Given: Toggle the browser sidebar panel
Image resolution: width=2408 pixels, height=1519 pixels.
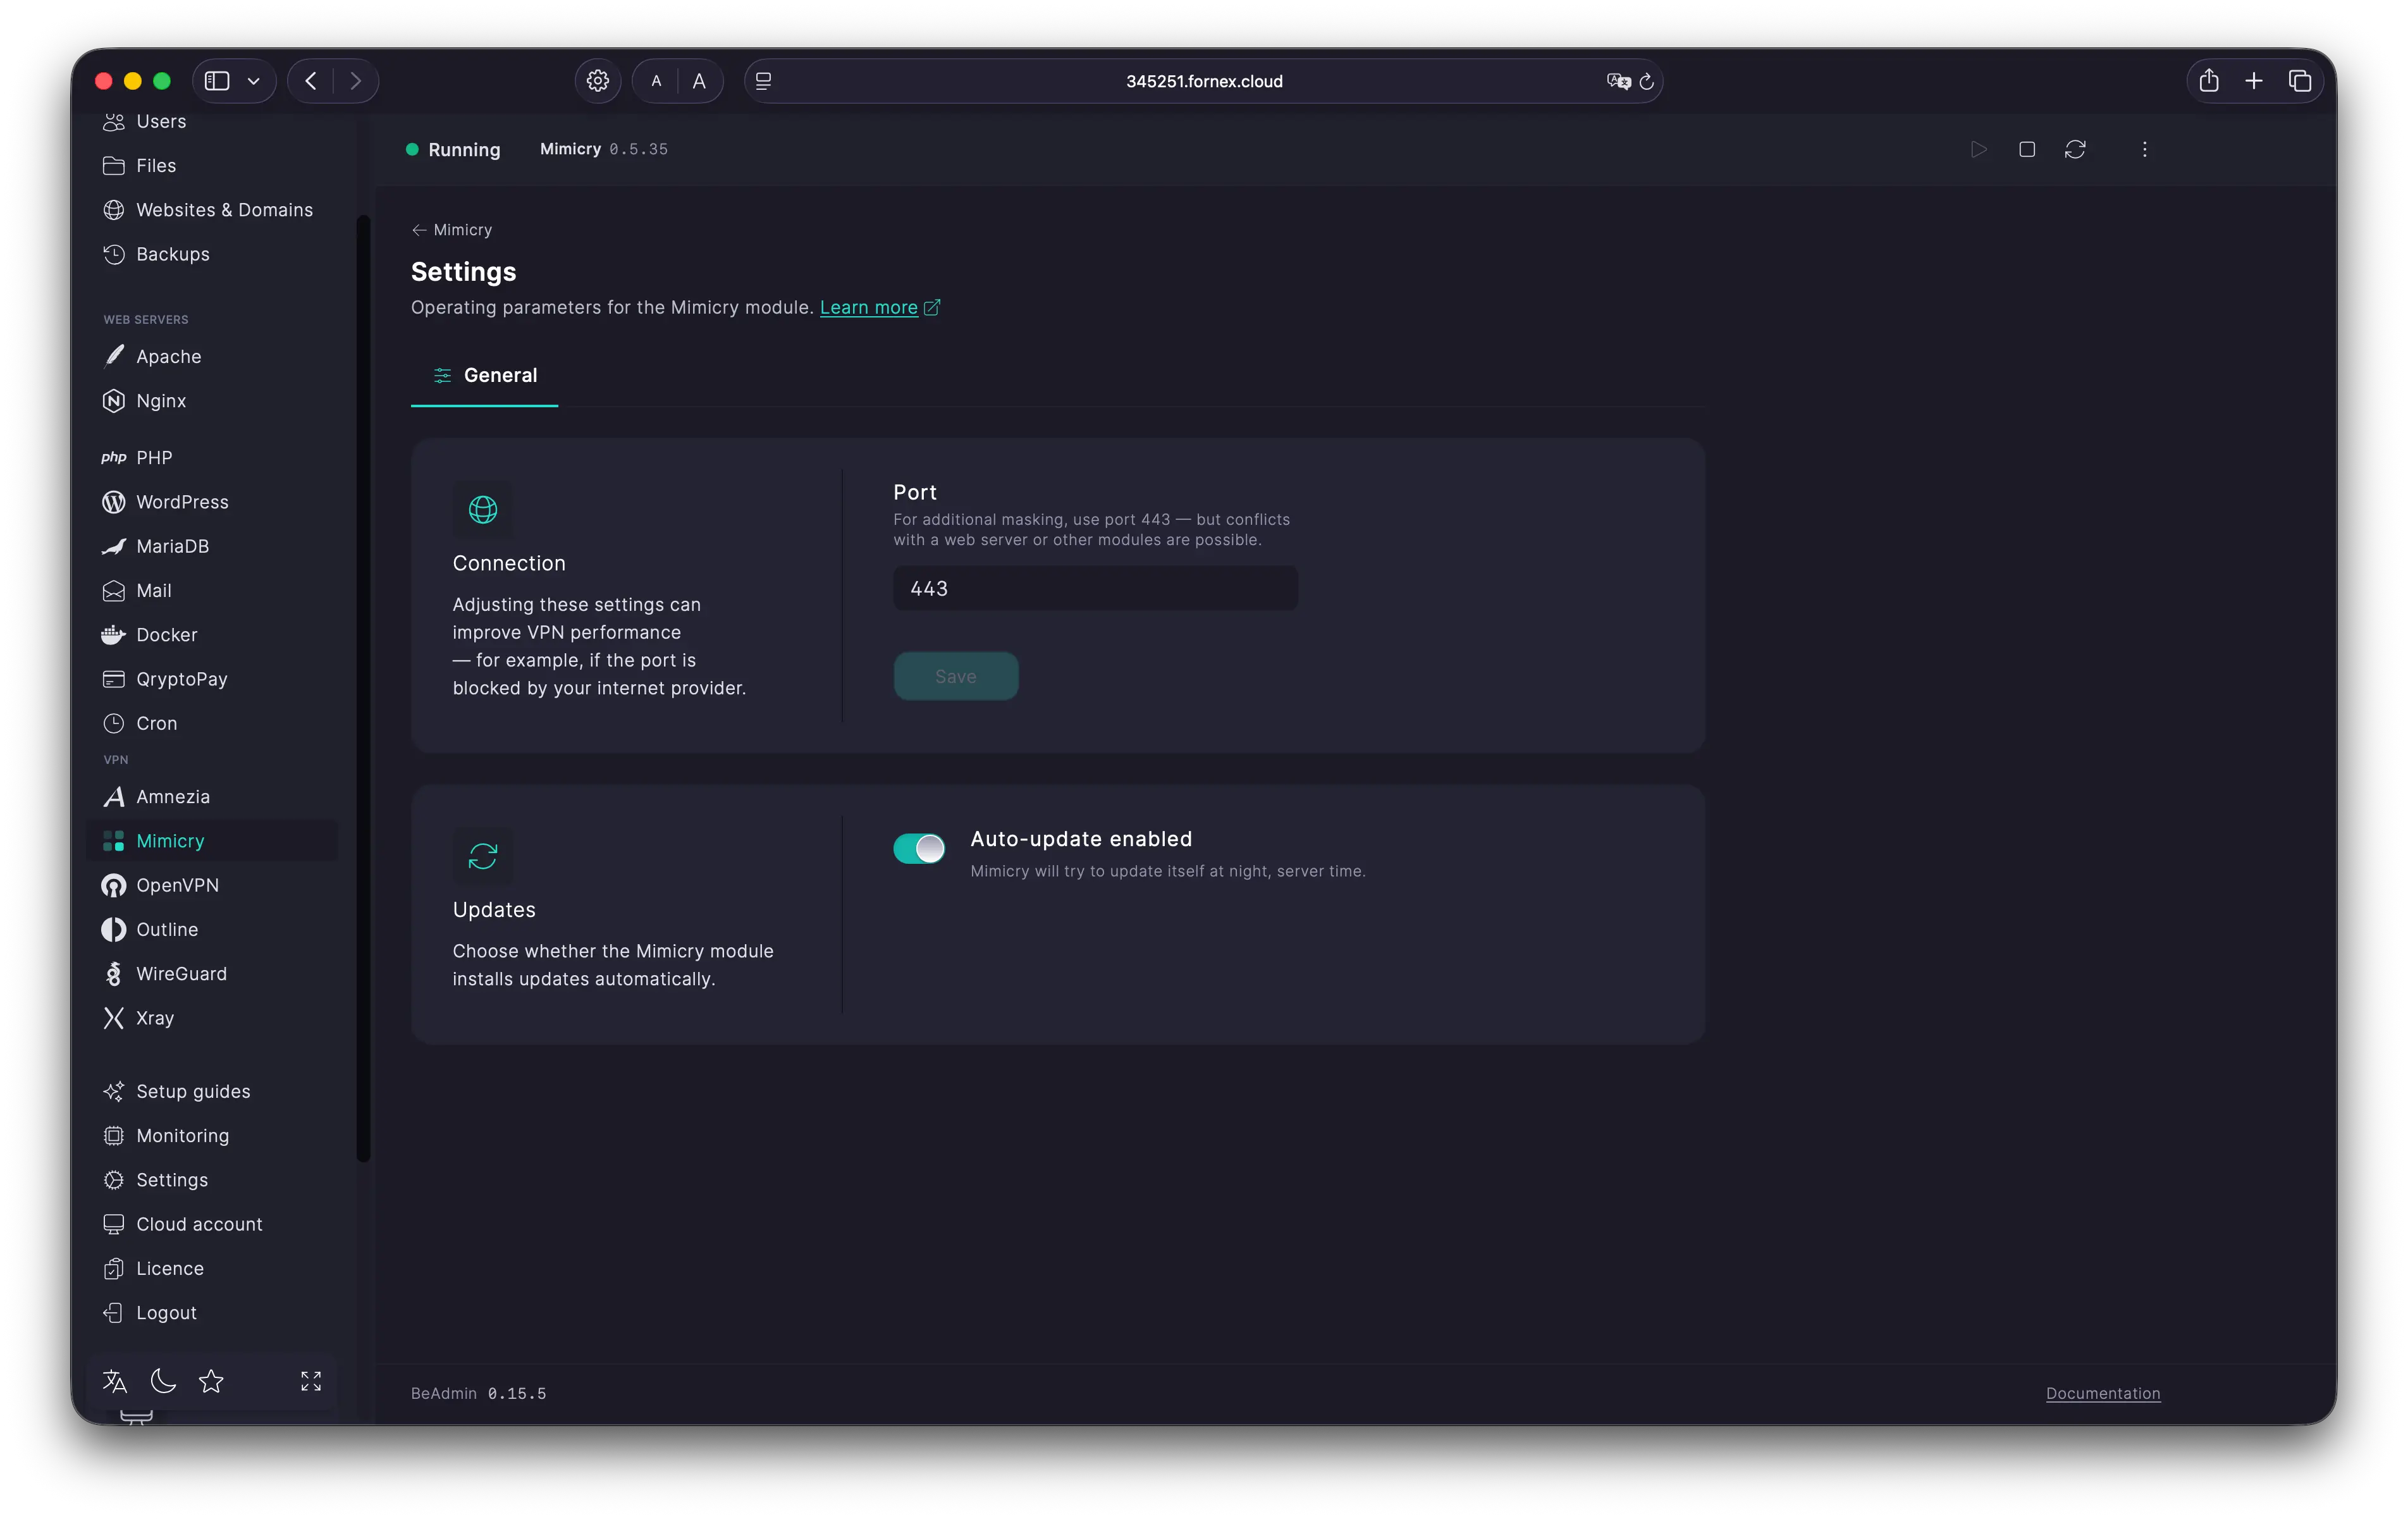Looking at the screenshot, I should pyautogui.click(x=217, y=81).
